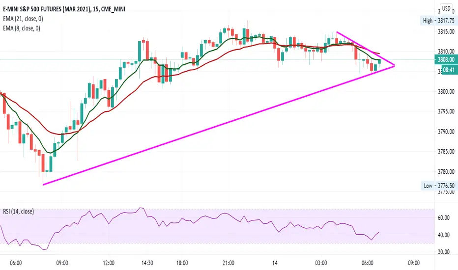This screenshot has width=458, height=270.
Task: Click the 14:30 time axis label
Action: (x=147, y=263)
